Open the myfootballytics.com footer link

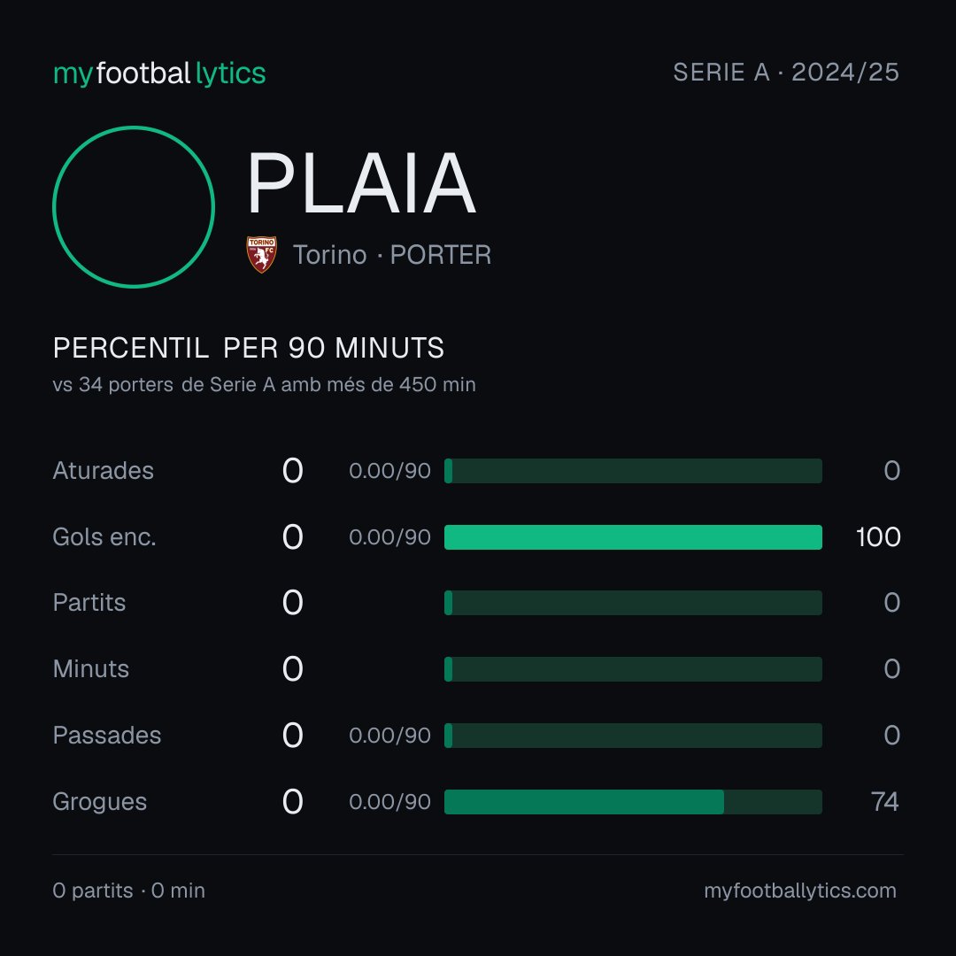[x=800, y=890]
